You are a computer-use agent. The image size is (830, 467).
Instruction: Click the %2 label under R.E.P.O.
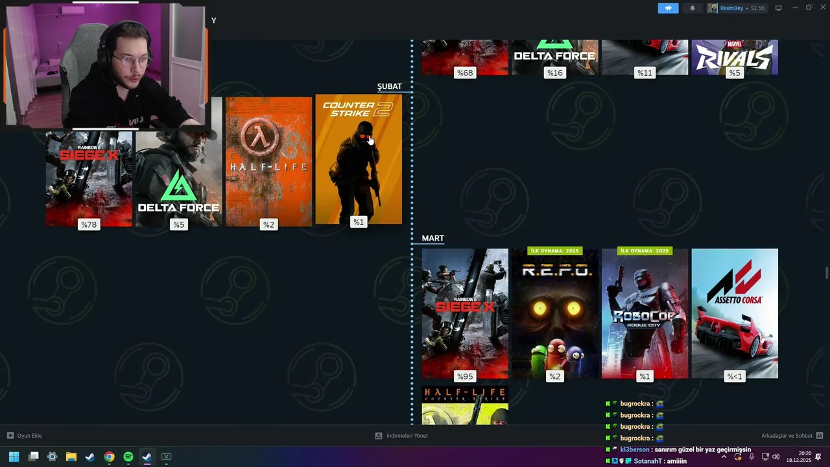[x=555, y=376]
